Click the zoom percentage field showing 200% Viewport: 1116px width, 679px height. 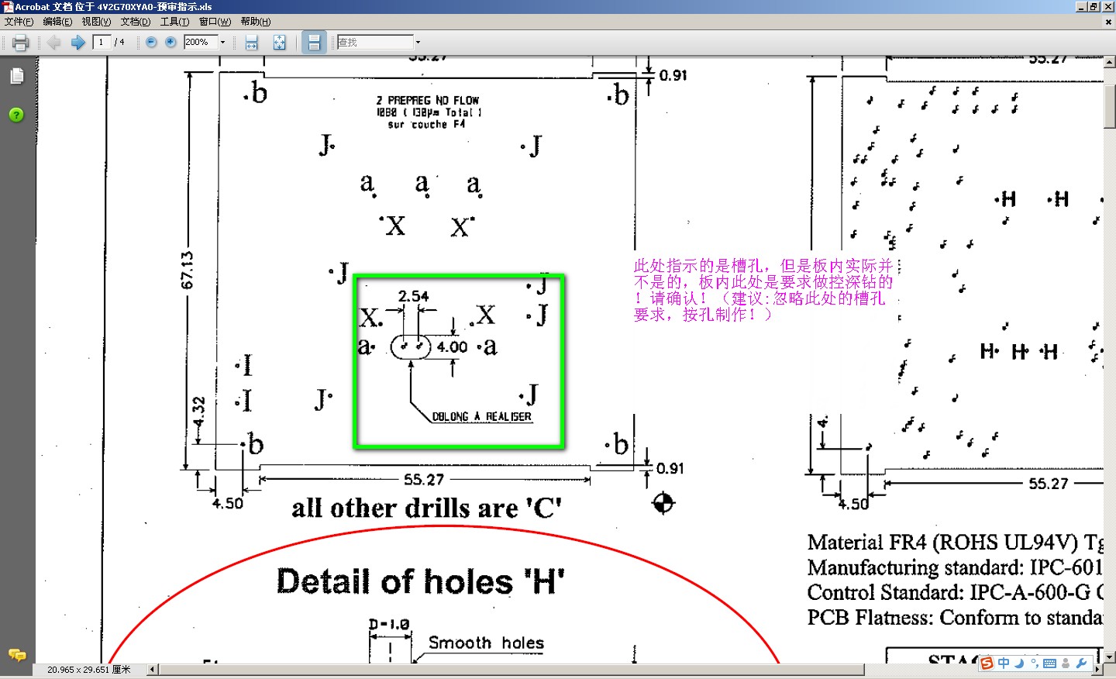[201, 43]
